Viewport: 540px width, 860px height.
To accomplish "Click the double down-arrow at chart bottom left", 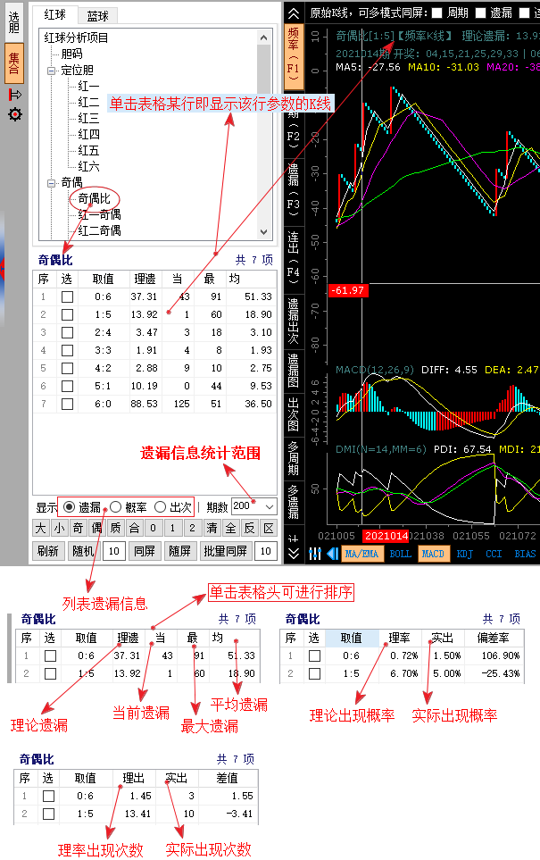I will [294, 554].
